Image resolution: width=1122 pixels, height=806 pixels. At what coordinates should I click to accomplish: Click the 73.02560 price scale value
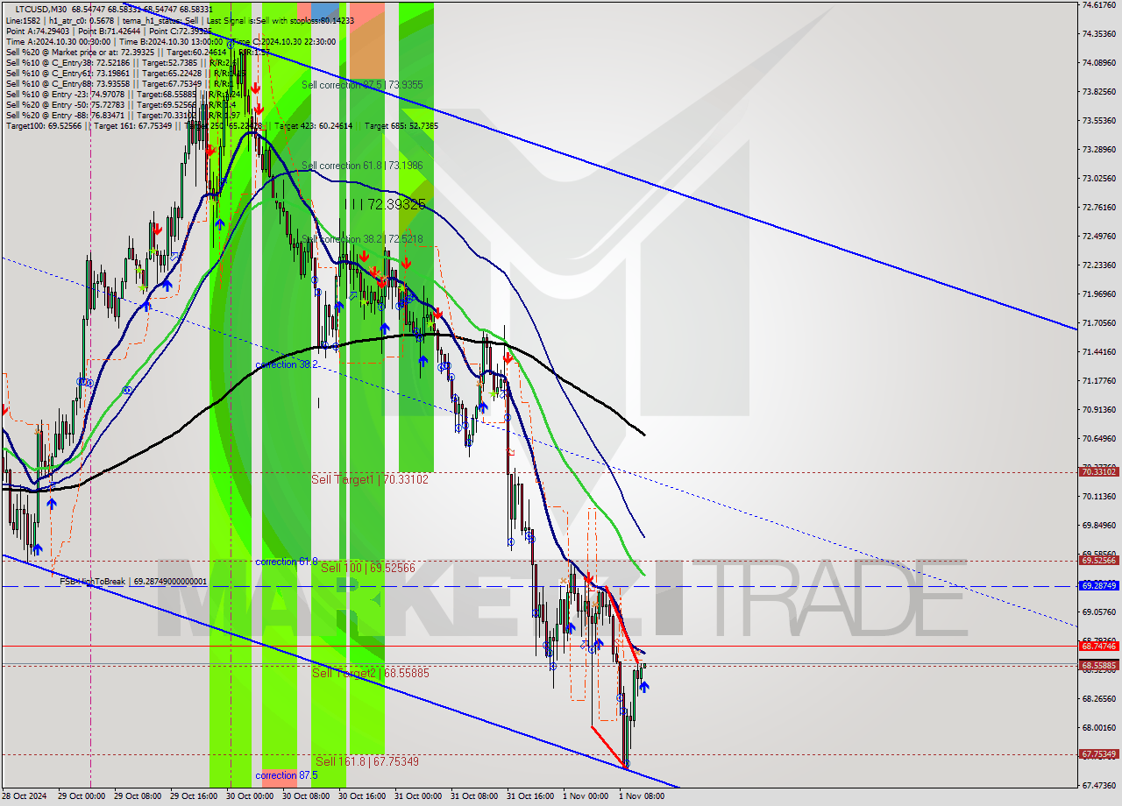click(1099, 178)
